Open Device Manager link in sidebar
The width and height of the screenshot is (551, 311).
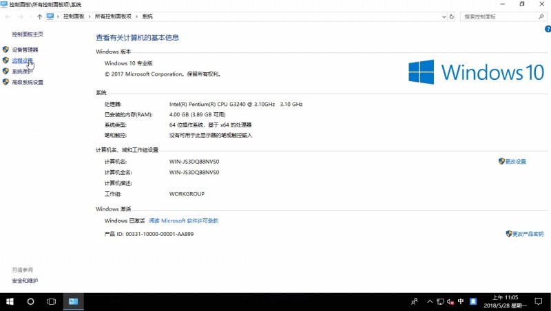coord(25,50)
